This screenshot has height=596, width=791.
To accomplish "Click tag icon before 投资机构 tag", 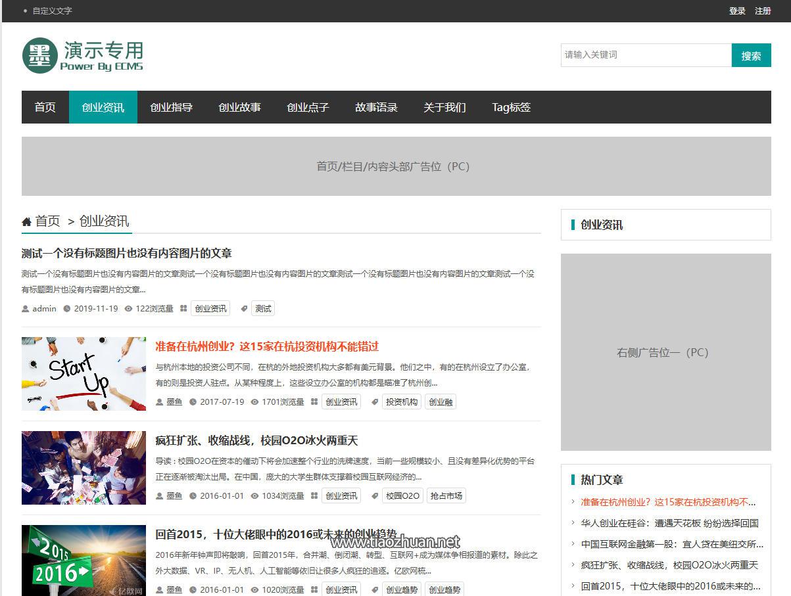I will (x=375, y=402).
